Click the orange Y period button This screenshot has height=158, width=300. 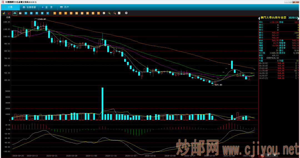[x=98, y=13]
